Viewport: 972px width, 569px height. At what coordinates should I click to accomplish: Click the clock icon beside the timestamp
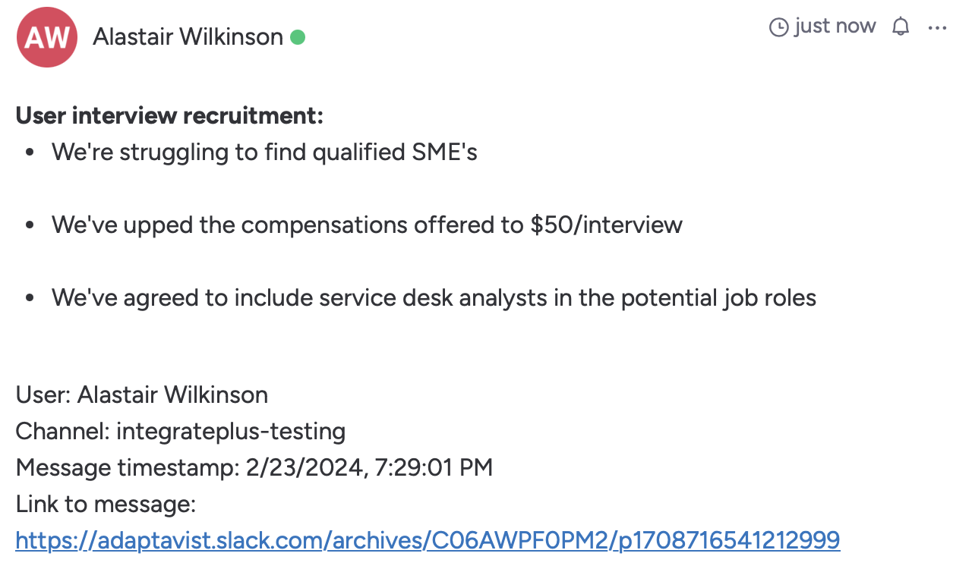tap(779, 27)
